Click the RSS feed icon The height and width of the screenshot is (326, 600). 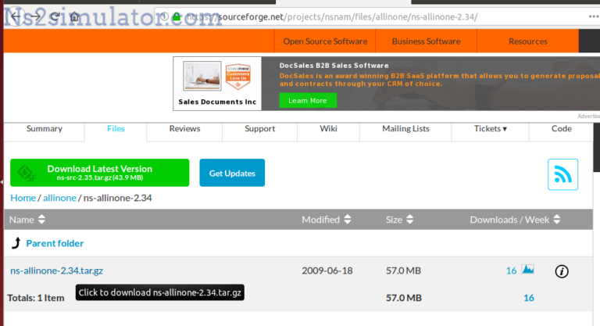(x=562, y=174)
